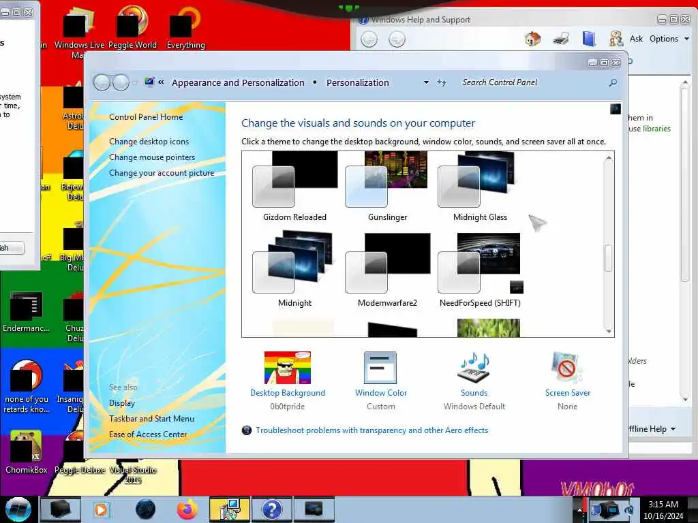Select the Gizdom Reloaded theme

294,186
